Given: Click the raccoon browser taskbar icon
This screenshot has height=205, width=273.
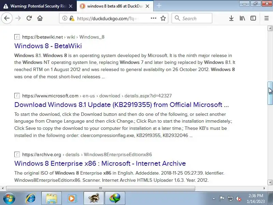Looking at the screenshot, I should point(94,198).
